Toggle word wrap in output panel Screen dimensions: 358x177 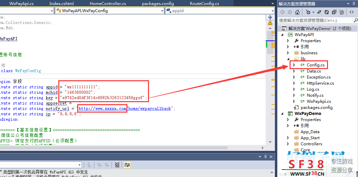(127, 165)
